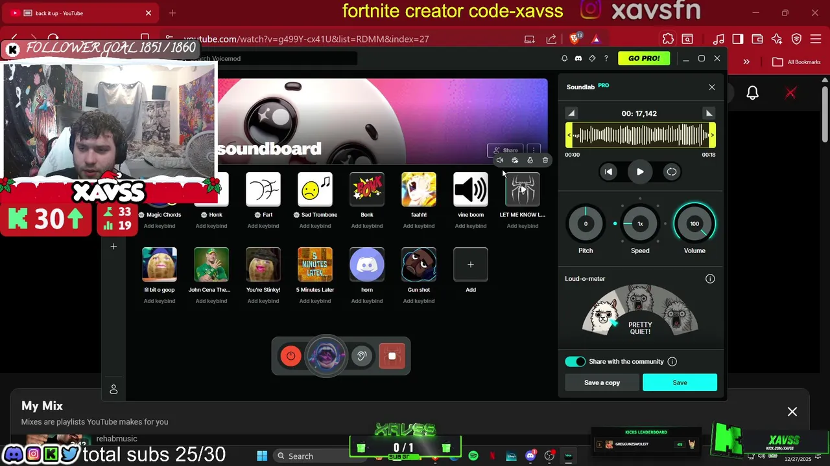Viewport: 830px width, 466px height.
Task: Click the right trim handle of waveform
Action: coord(712,135)
